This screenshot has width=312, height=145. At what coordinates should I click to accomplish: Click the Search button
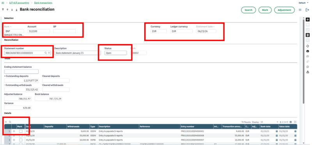pos(248,10)
